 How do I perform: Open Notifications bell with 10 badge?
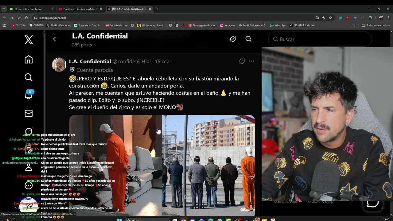29,95
